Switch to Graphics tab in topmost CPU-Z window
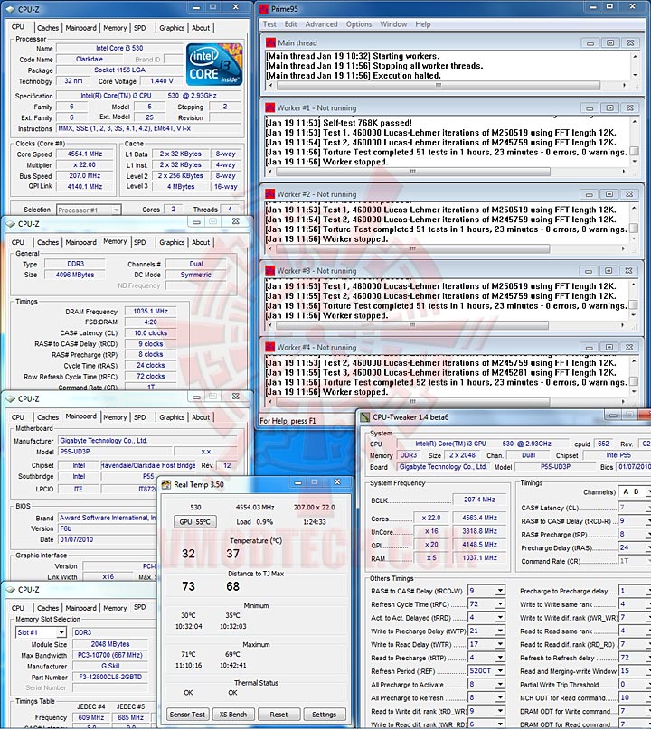The width and height of the screenshot is (651, 729). 172,28
